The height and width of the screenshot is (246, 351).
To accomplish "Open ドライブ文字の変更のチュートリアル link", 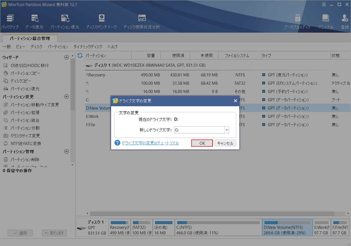I will pyautogui.click(x=150, y=143).
